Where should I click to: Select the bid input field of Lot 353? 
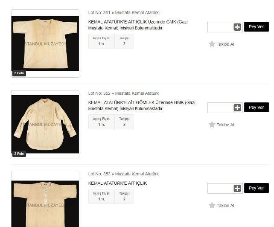tap(221, 188)
